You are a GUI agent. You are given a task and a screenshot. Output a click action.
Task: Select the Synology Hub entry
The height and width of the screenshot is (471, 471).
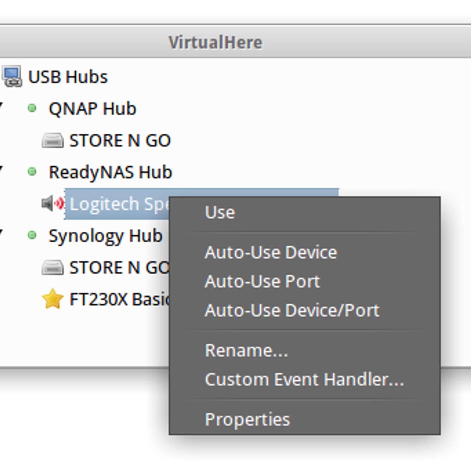tap(105, 236)
